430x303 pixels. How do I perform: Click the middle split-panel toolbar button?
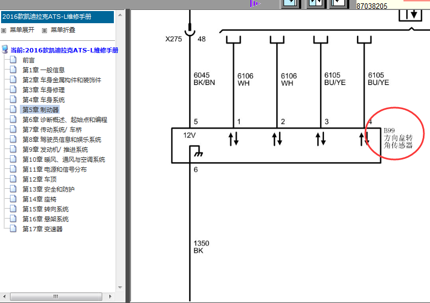[x=315, y=3]
